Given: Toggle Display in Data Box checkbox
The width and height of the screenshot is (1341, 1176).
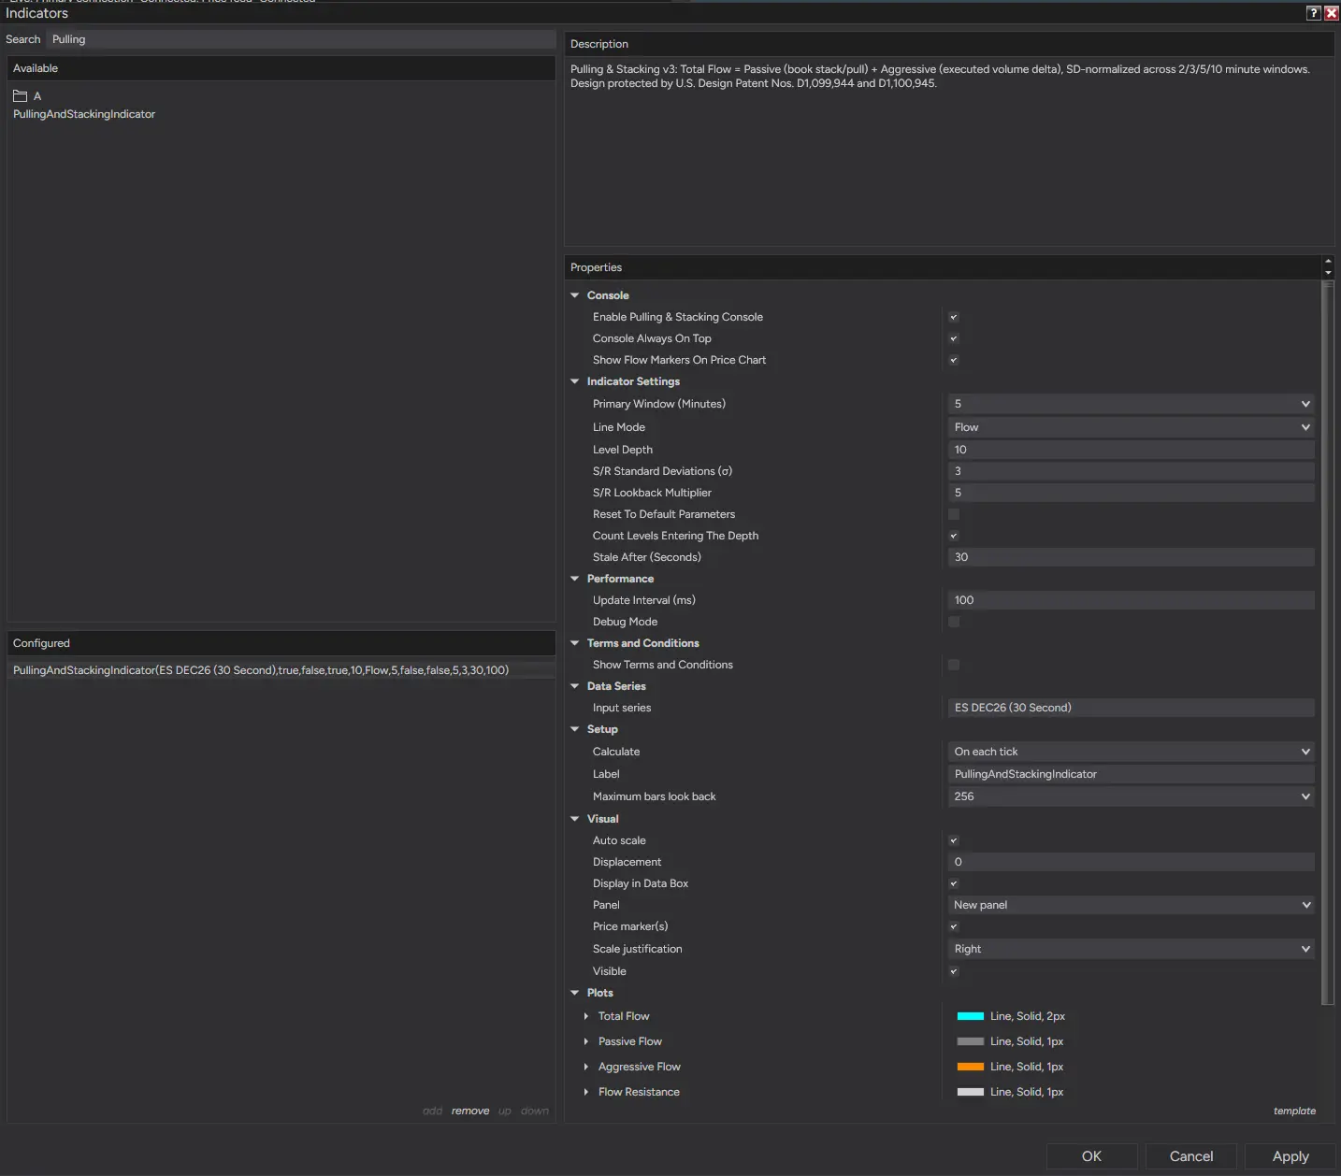Looking at the screenshot, I should pyautogui.click(x=954, y=883).
